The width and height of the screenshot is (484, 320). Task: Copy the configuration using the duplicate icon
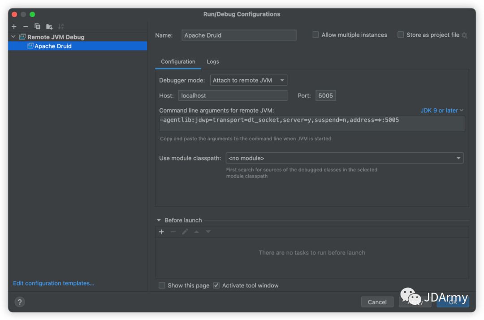click(37, 26)
